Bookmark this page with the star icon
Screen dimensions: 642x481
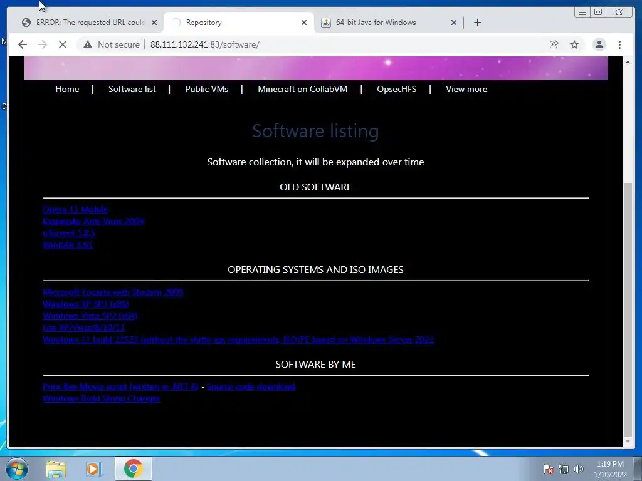click(x=574, y=44)
